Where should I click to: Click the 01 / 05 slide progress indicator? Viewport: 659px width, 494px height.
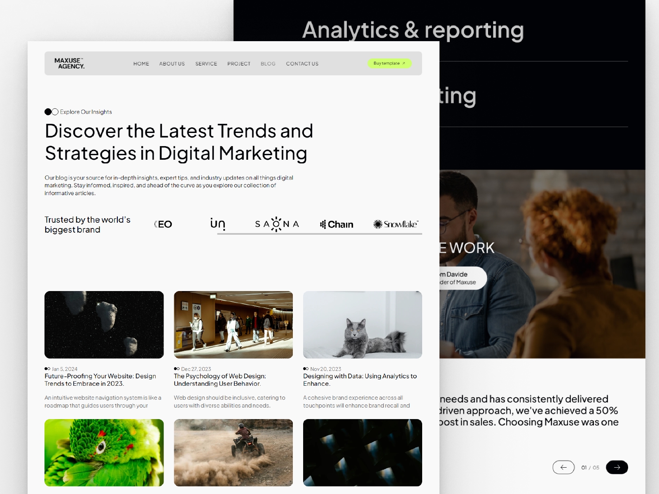tap(590, 467)
